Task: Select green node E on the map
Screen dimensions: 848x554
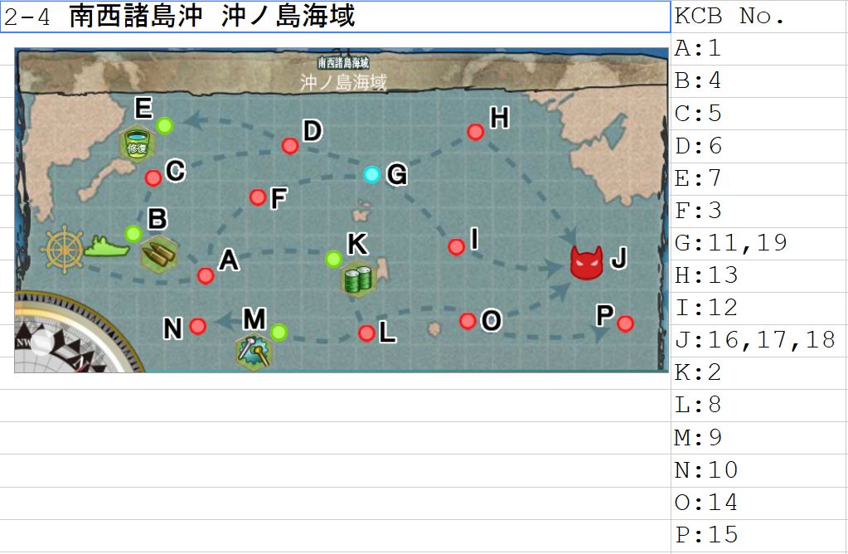Action: [x=164, y=126]
